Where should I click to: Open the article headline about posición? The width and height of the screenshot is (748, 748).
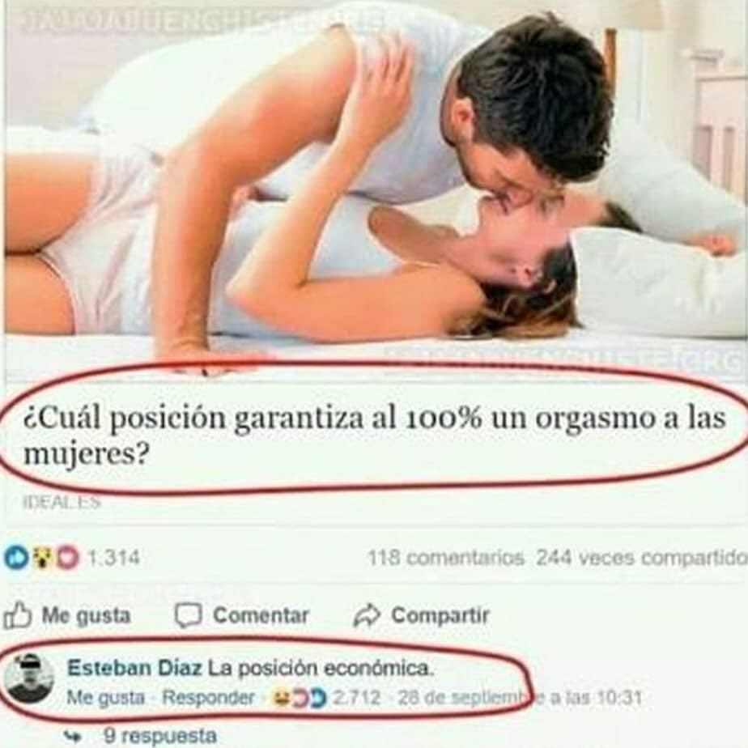tap(375, 435)
